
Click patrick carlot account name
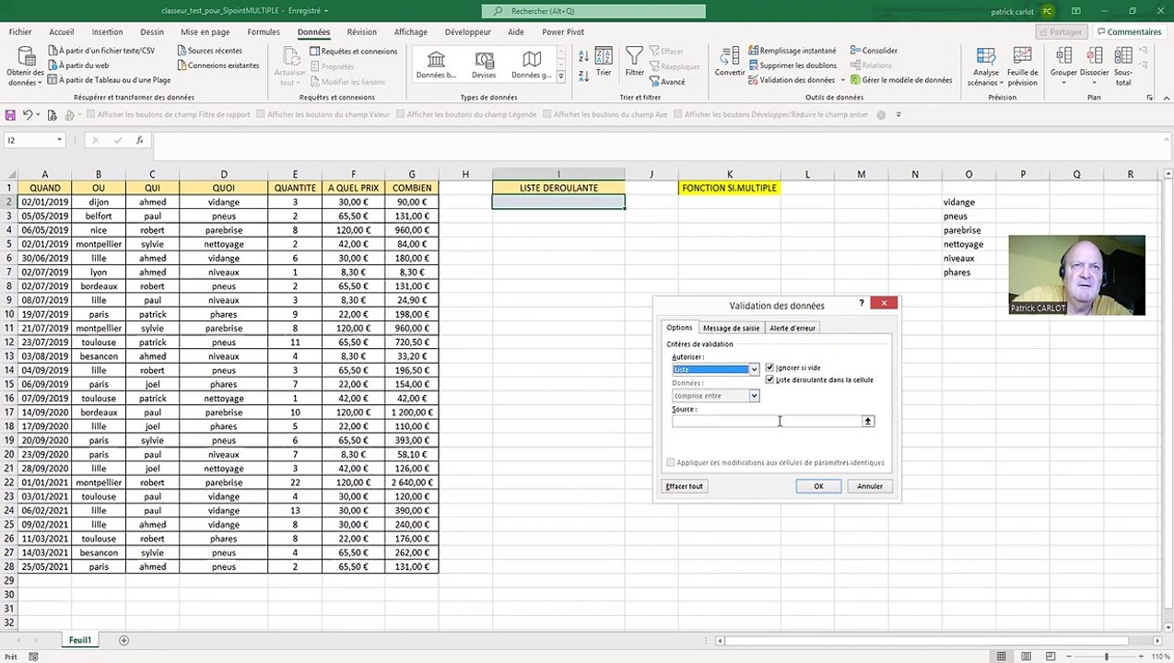1012,11
